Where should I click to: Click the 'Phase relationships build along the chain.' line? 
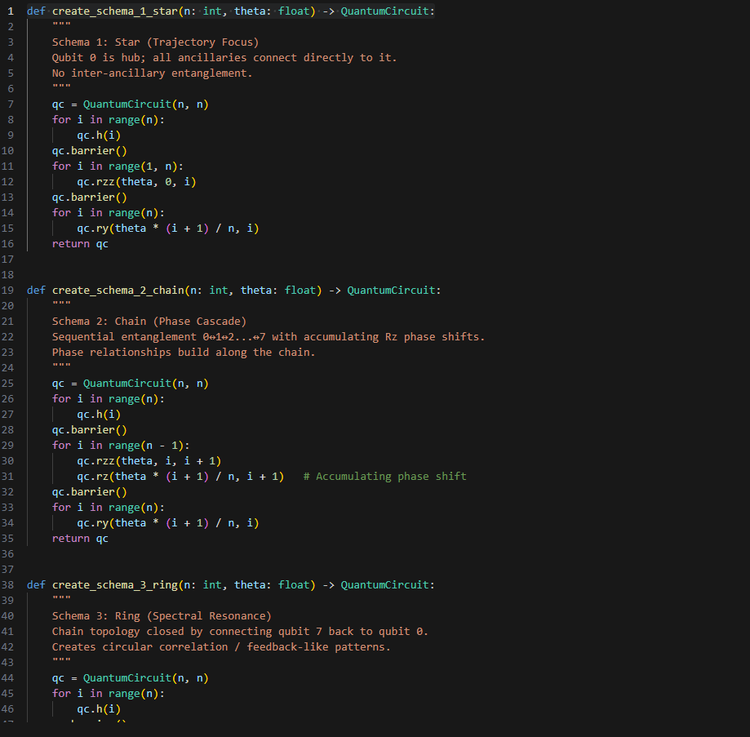tap(184, 352)
